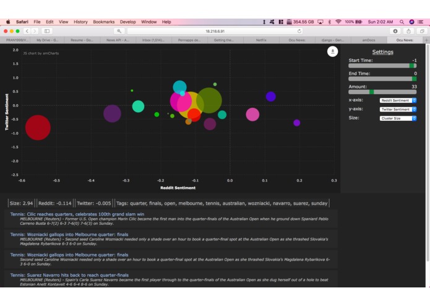
Task: Open the History menu
Action: pos(80,22)
